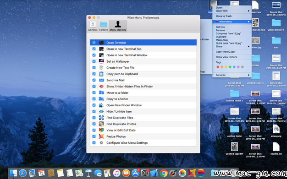Choose Get Info in the context menu
This screenshot has width=287, height=179.
click(220, 27)
